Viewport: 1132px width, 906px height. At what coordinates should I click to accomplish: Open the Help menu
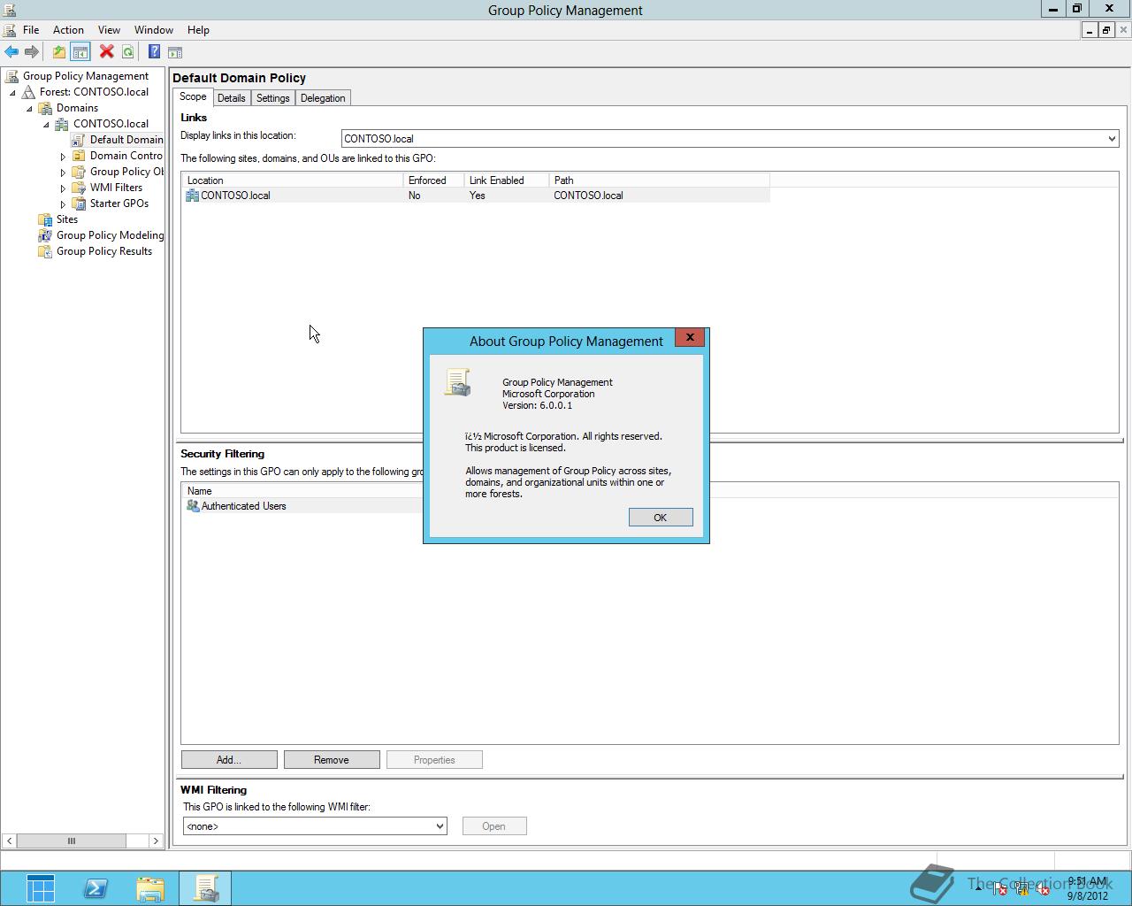[198, 30]
